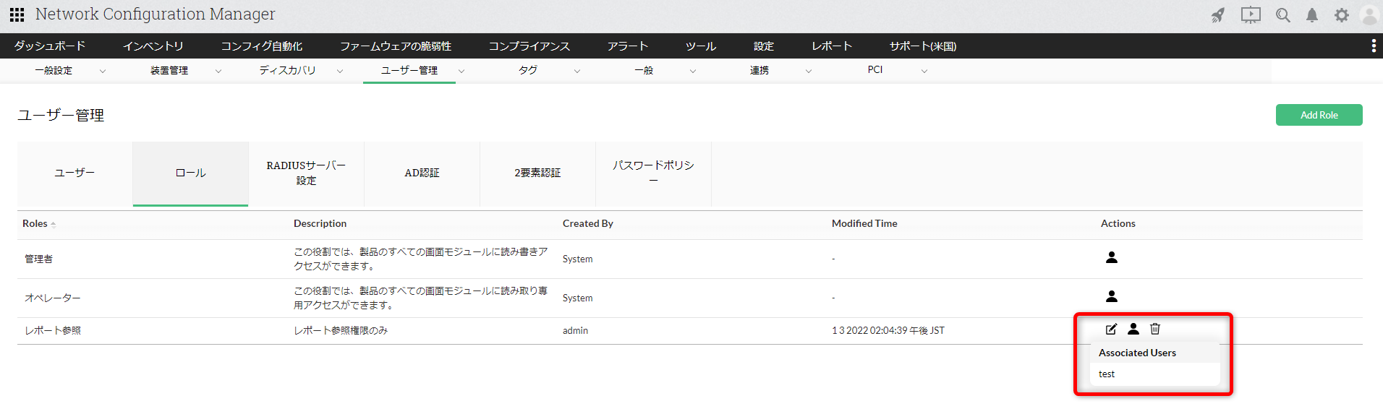Show associated users for 管理者 role
Screen dimensions: 1383x409
point(1112,257)
